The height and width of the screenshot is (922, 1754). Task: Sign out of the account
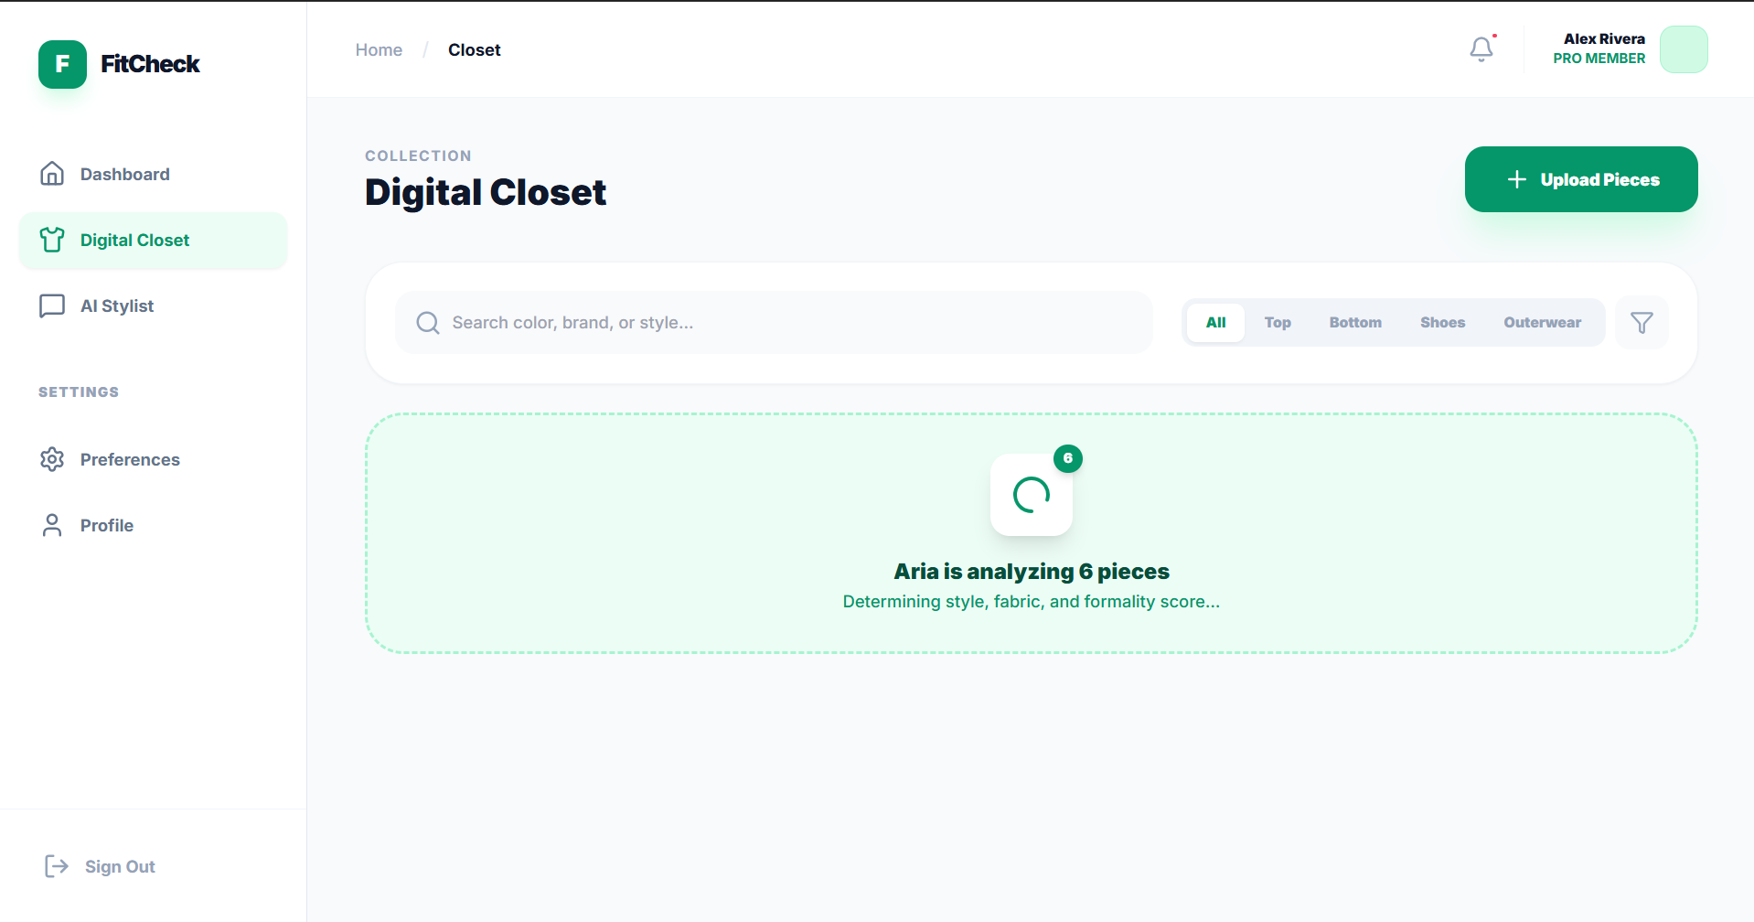101,866
